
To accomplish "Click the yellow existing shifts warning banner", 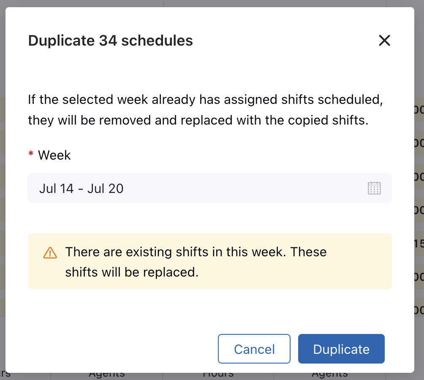I will pos(210,261).
